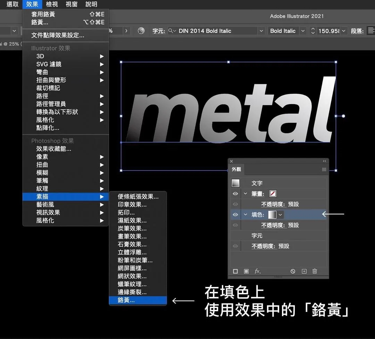Open the SVG 濾鏡 submenu
This screenshot has width=375, height=339.
pos(66,64)
